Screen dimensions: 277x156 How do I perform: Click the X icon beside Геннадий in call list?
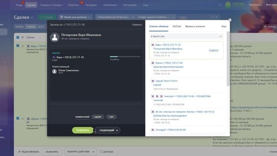153,130
